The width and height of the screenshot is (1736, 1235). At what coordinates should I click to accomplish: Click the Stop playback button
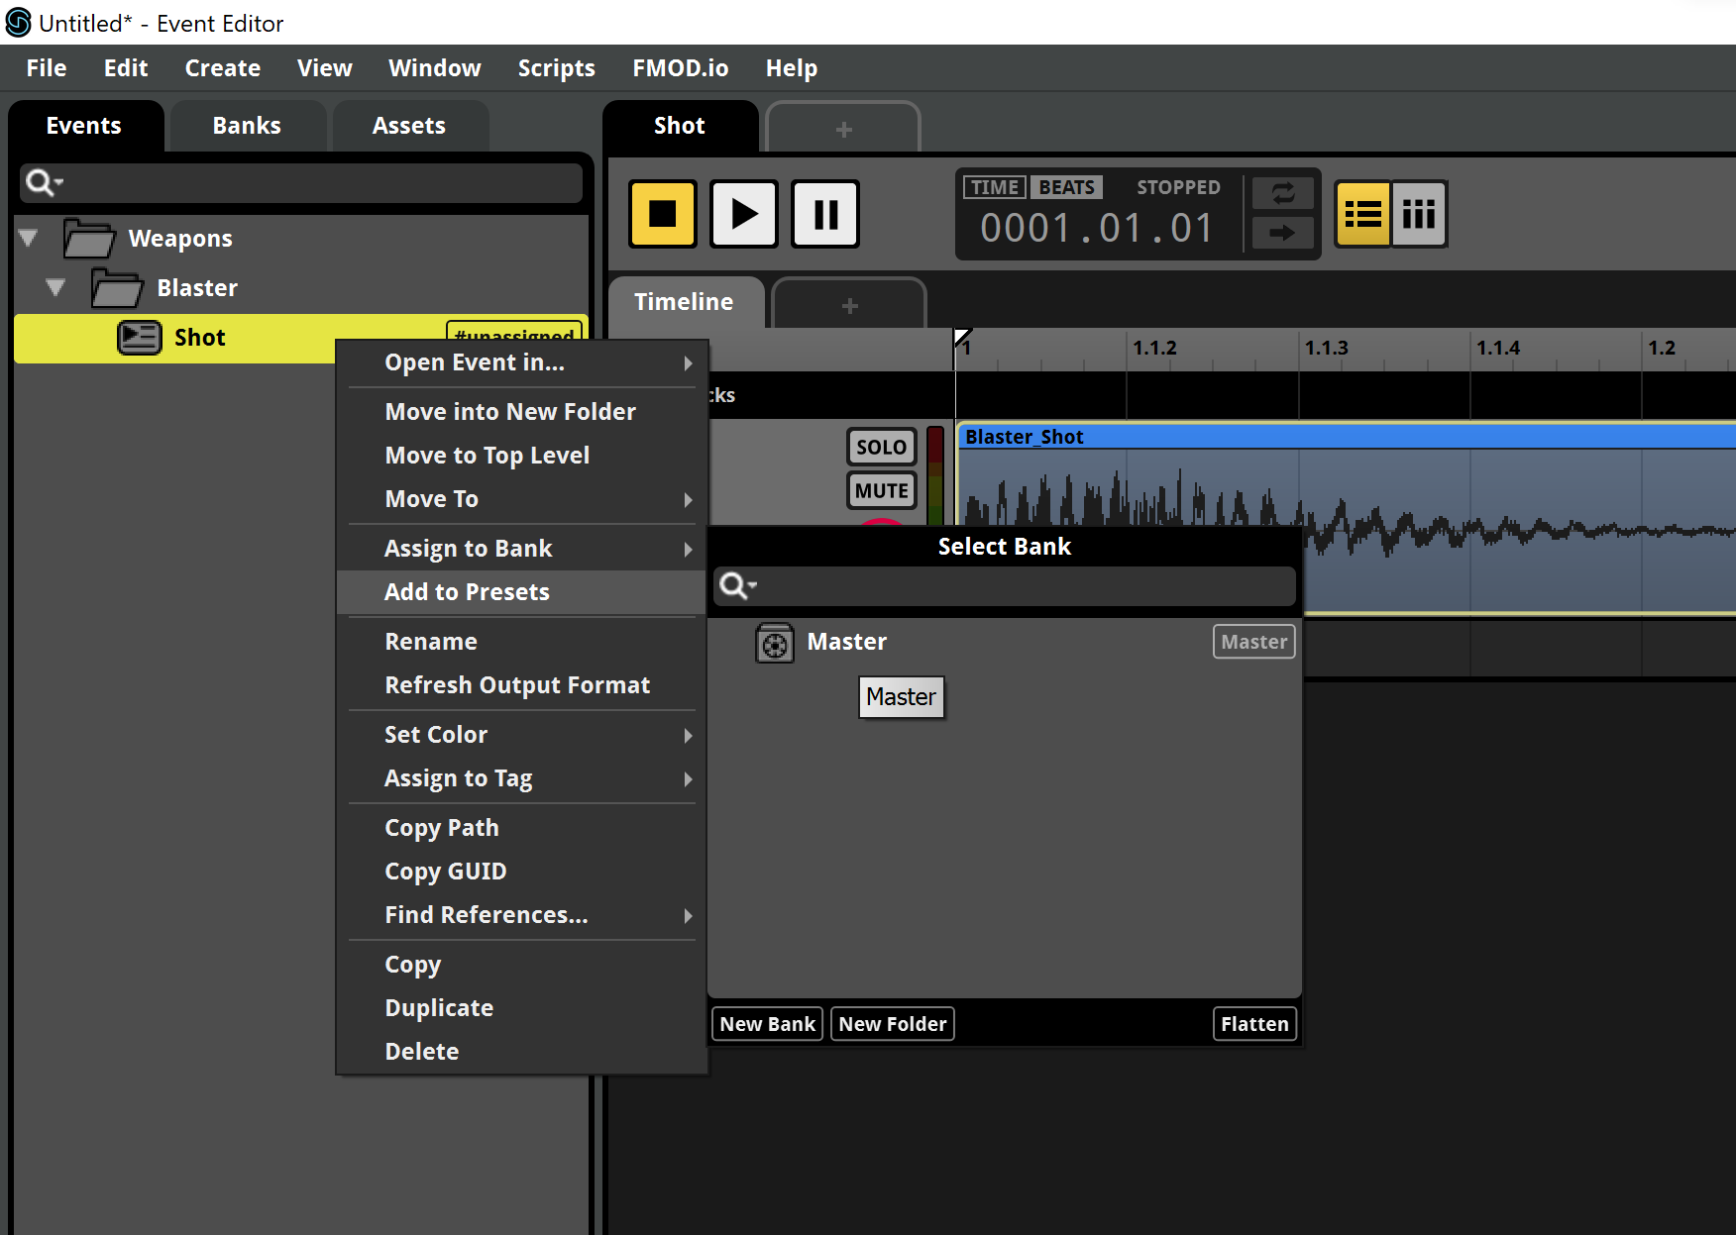coord(663,213)
